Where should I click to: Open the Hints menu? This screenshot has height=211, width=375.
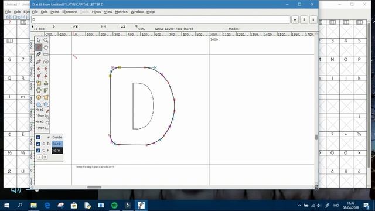tap(96, 12)
